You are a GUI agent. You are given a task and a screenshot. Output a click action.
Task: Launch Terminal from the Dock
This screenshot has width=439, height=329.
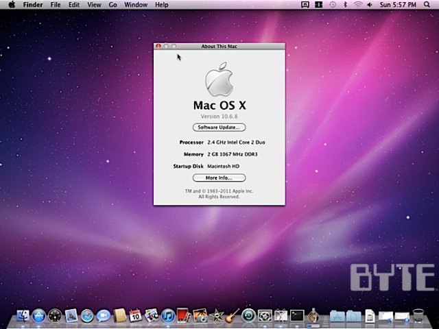click(x=297, y=316)
